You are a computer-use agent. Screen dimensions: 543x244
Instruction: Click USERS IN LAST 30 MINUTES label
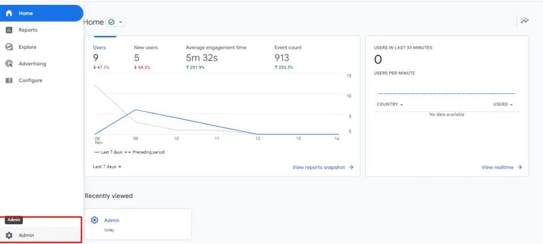pos(403,48)
